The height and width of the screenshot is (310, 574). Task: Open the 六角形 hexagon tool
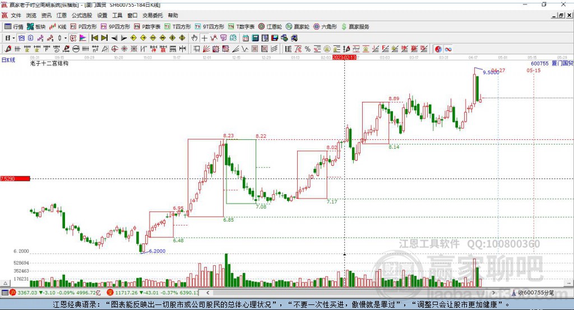325,27
